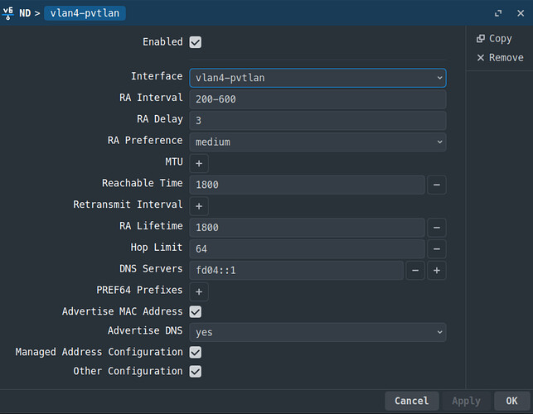The height and width of the screenshot is (414, 533).
Task: Add a PREF64 Prefixes entry
Action: coord(199,291)
